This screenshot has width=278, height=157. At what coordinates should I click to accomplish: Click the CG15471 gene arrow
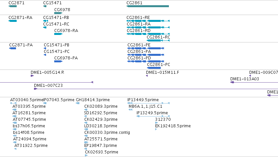(45, 6)
